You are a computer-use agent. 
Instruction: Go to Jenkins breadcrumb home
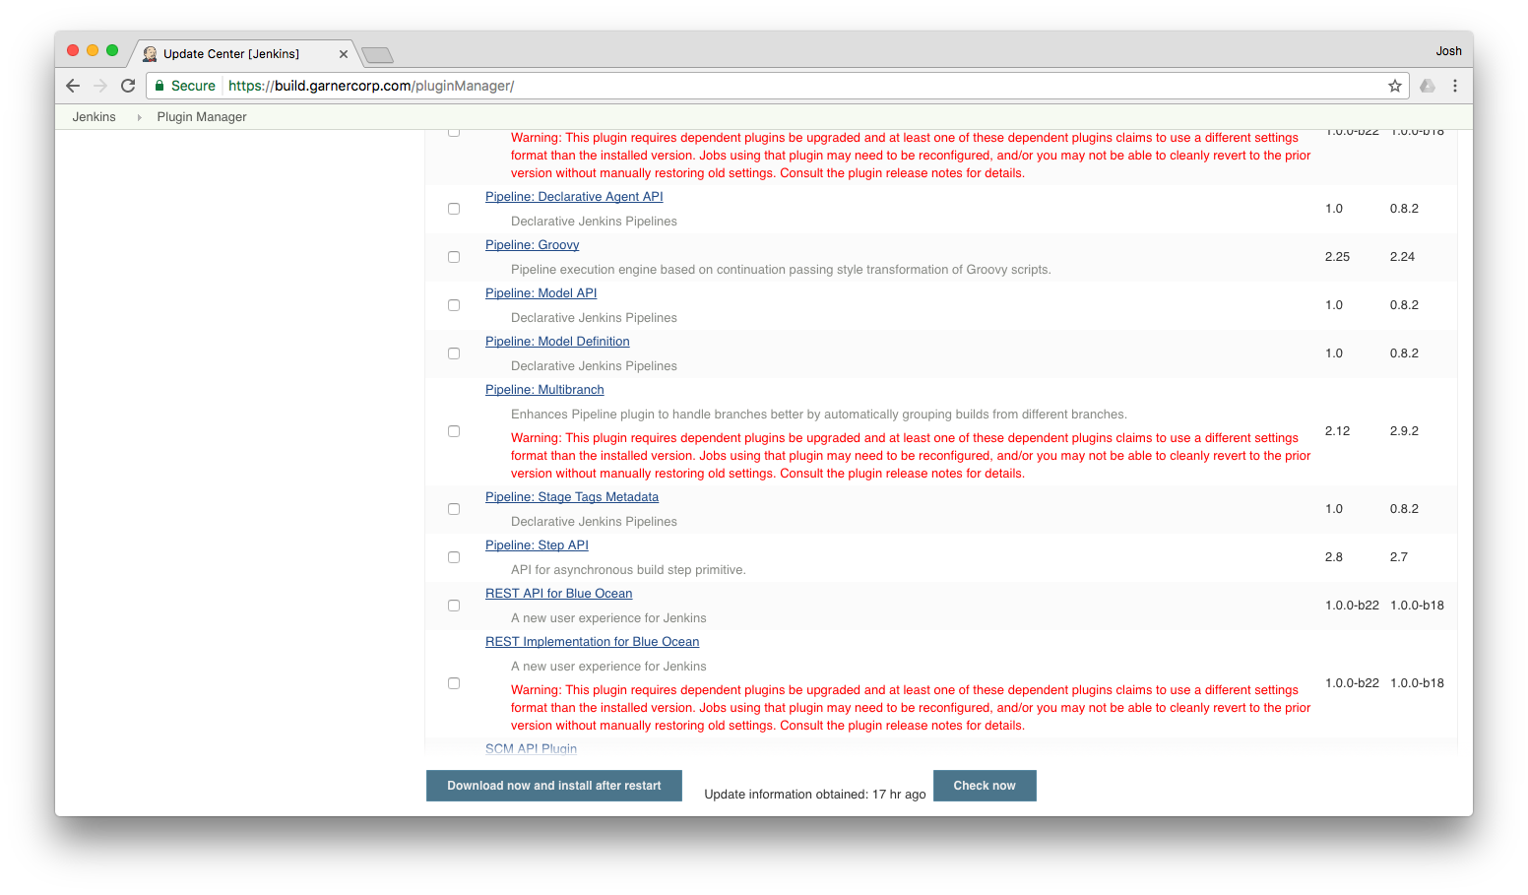point(94,117)
